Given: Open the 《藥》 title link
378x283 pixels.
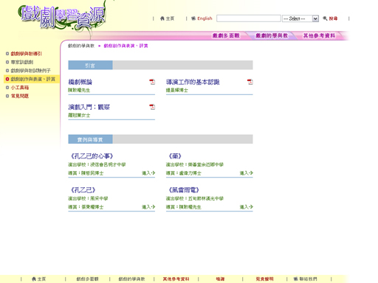Looking at the screenshot, I should (x=175, y=156).
